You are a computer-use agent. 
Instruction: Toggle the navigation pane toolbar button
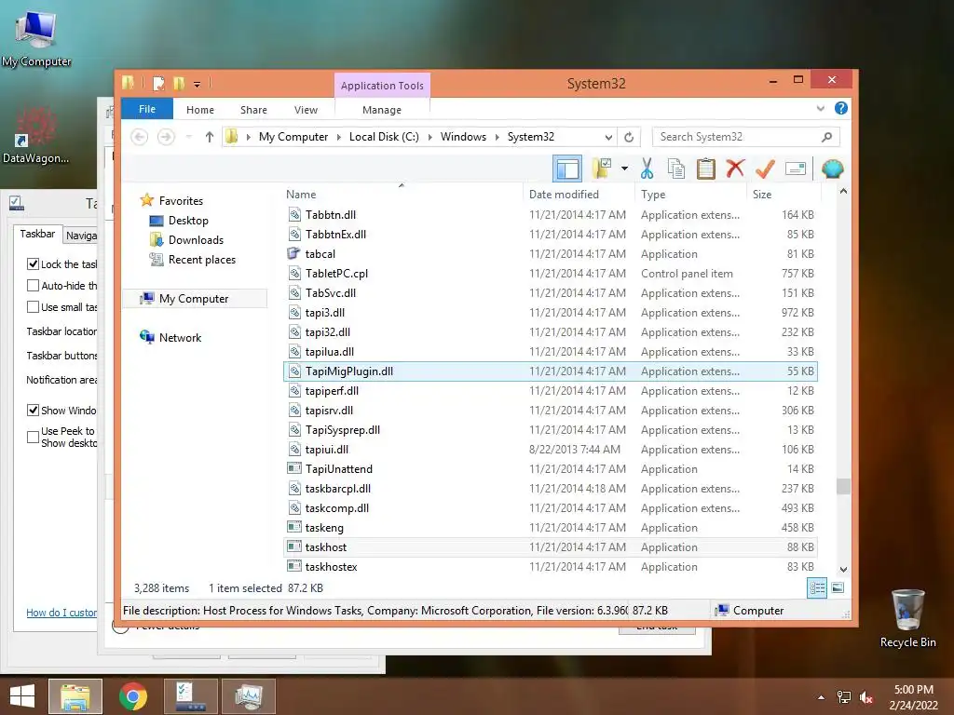click(567, 169)
